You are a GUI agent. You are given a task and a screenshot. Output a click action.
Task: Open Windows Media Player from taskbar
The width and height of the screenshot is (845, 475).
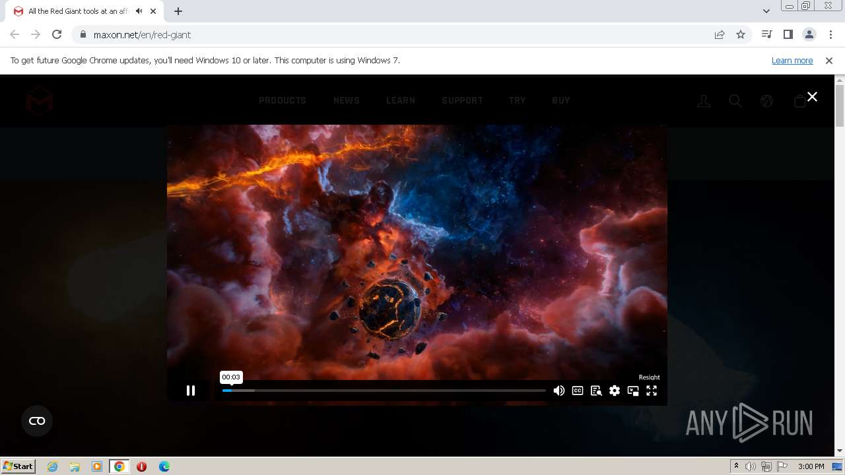click(97, 466)
